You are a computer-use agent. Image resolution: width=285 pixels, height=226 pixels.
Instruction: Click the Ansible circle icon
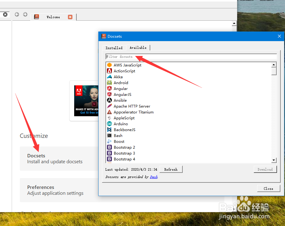pos(109,100)
